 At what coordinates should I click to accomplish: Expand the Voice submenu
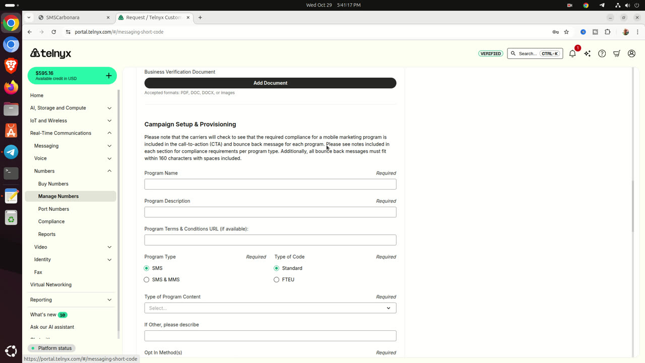click(109, 158)
